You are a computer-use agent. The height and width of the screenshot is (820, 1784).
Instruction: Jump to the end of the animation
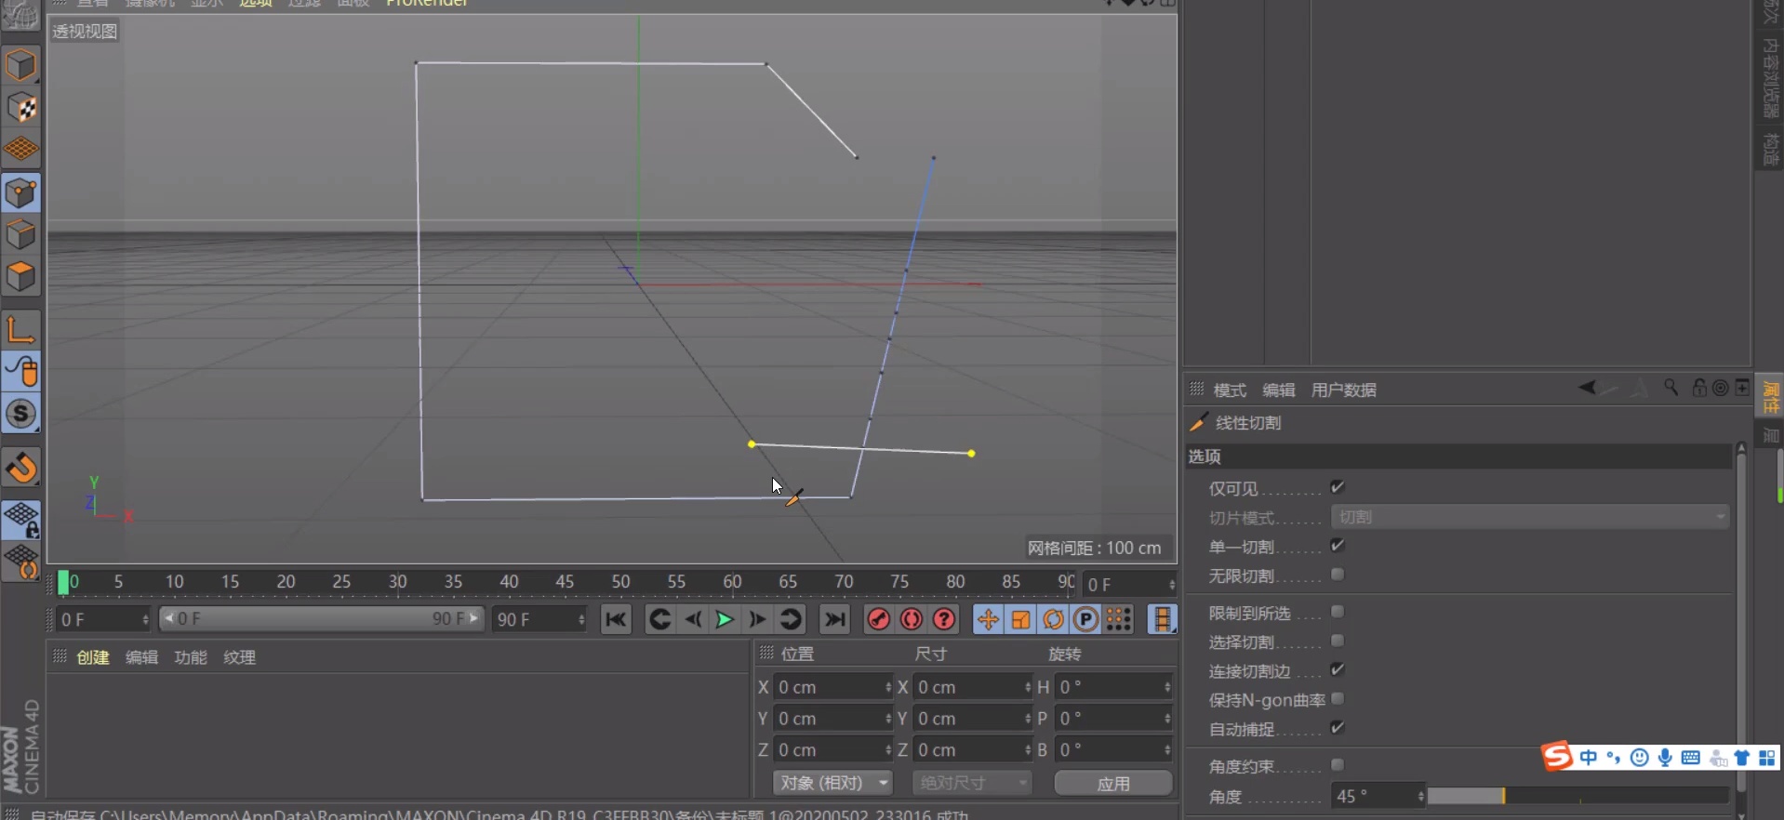834,619
